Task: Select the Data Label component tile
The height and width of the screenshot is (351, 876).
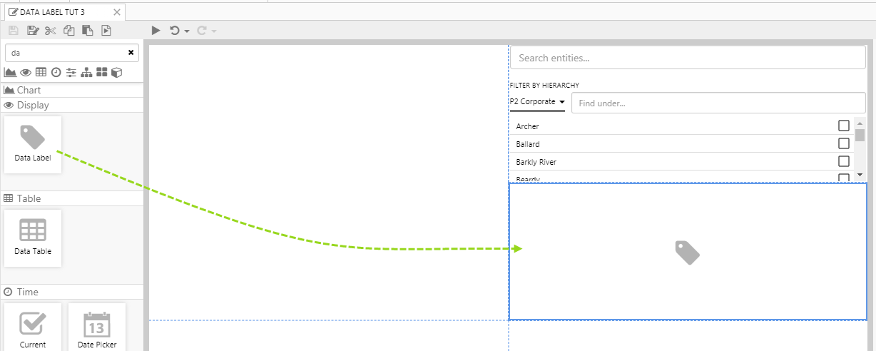Action: pyautogui.click(x=33, y=144)
